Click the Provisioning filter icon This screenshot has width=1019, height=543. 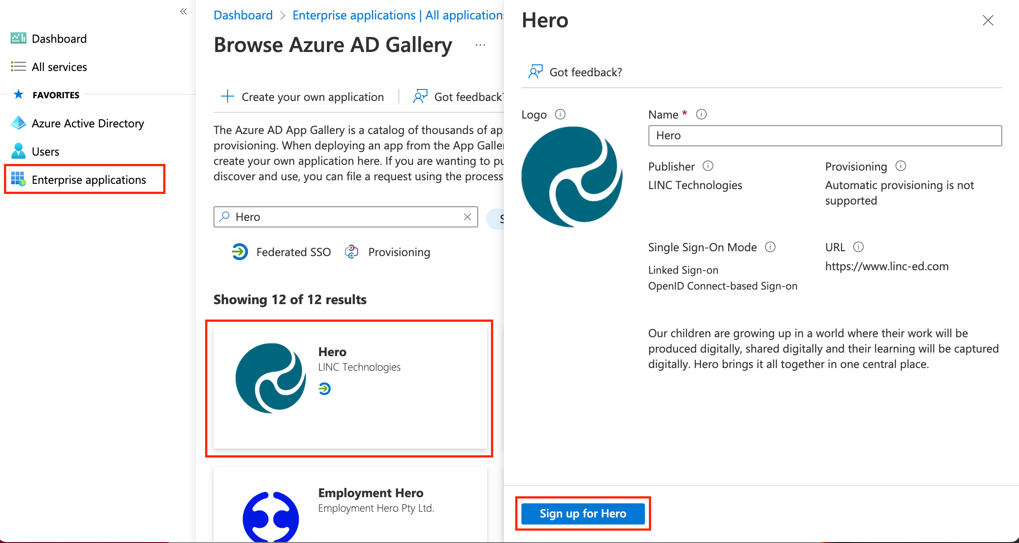click(x=352, y=252)
